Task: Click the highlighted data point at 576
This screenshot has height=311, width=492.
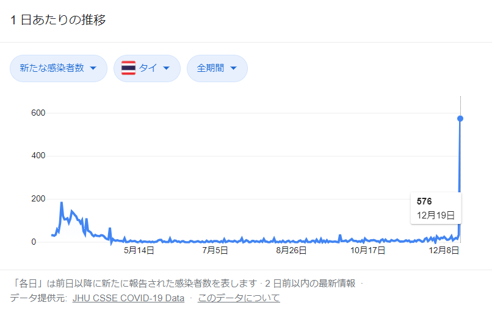Action: [460, 118]
